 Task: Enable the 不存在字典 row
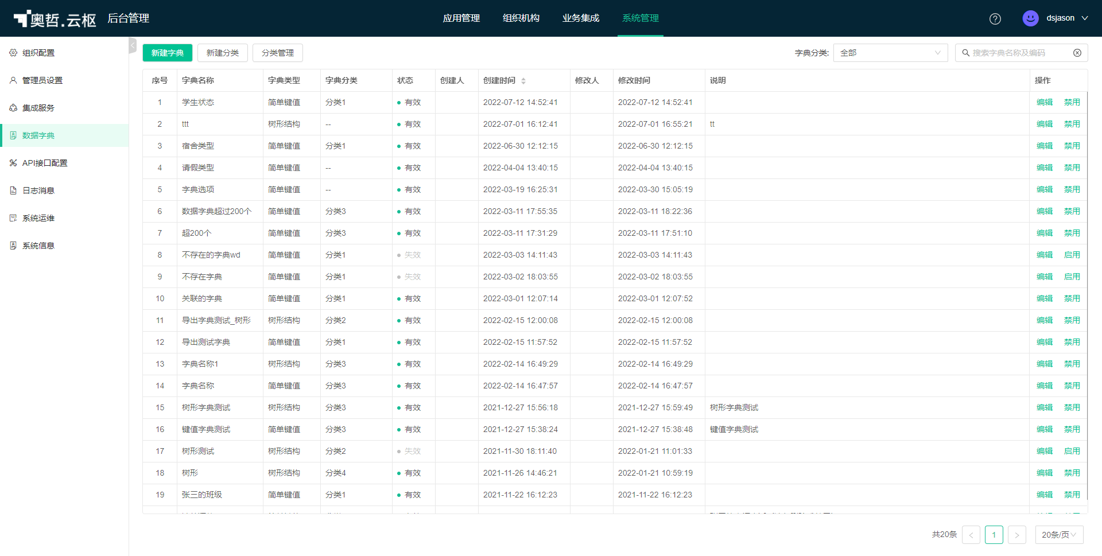[1072, 277]
